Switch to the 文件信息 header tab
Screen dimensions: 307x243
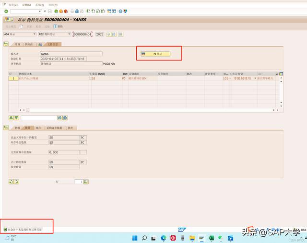pyautogui.click(x=52, y=44)
